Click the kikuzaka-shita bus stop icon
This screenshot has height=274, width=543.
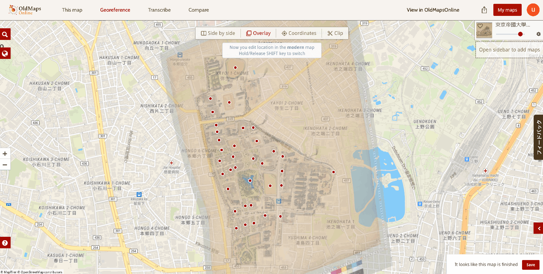139,195
